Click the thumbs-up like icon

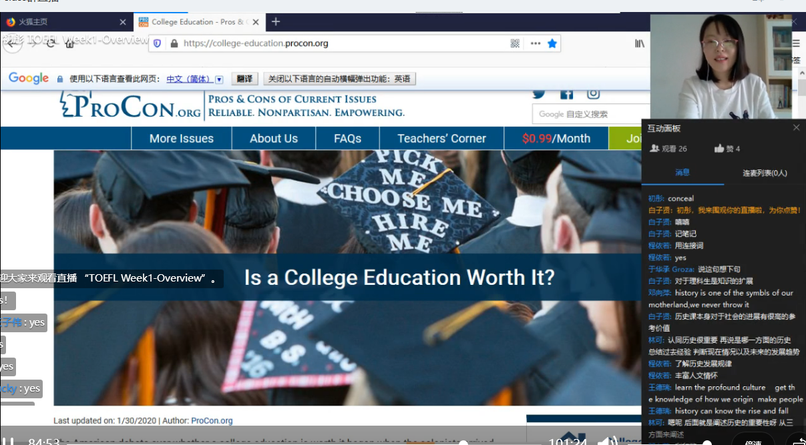(x=719, y=148)
